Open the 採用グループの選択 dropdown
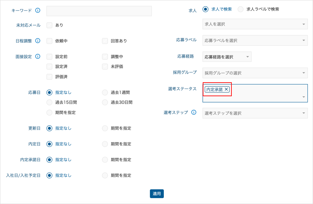This screenshot has width=313, height=204. (x=255, y=73)
